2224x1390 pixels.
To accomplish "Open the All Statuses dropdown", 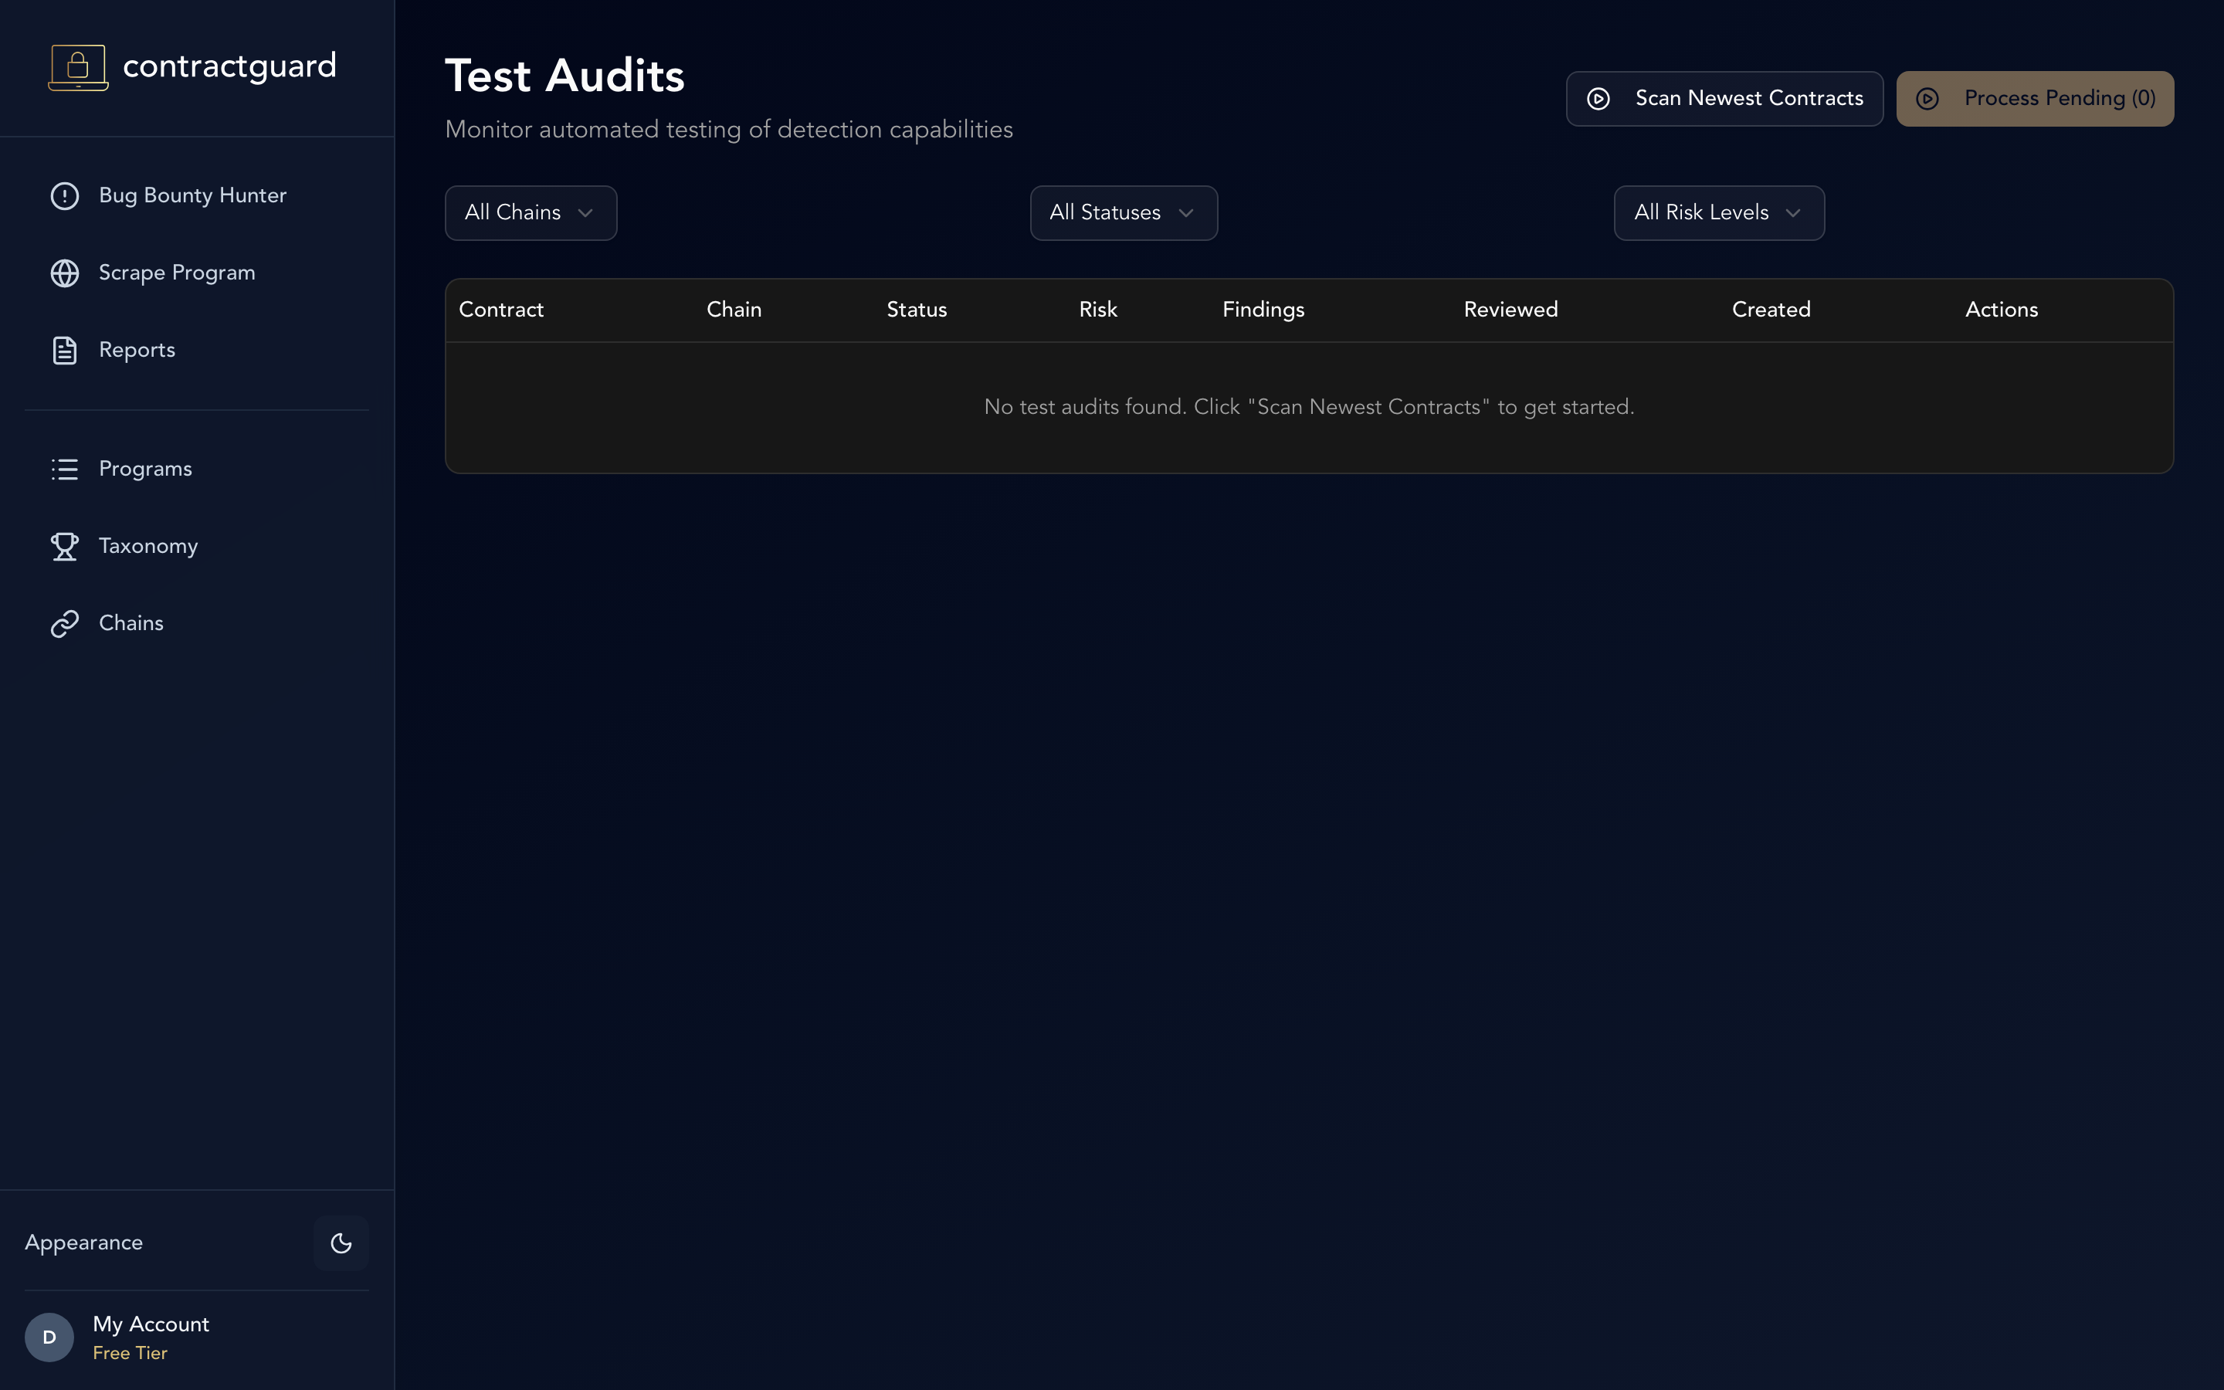I will tap(1124, 212).
